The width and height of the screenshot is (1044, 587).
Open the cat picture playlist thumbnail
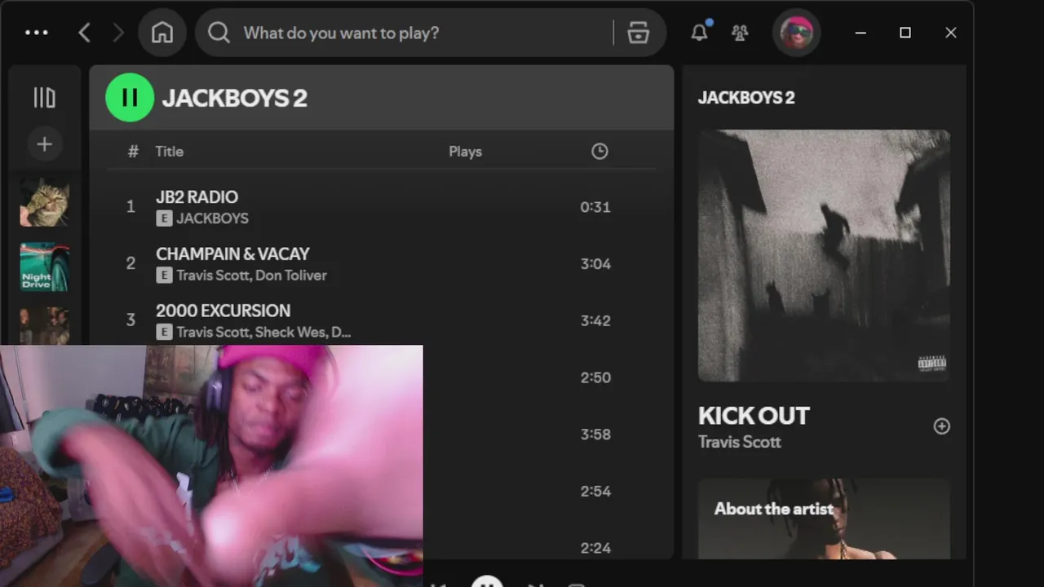[44, 202]
